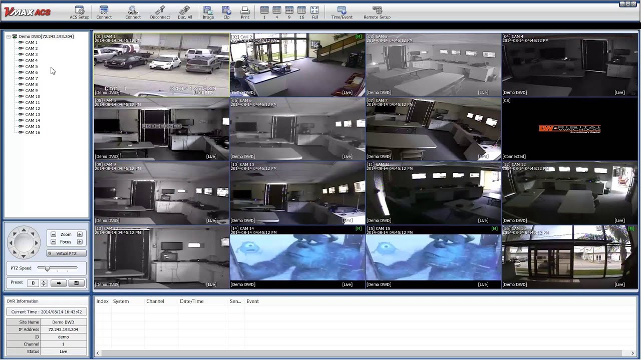Screen dimensions: 641x360
Task: Click the Live Connect toolbar icon
Action: 104,12
